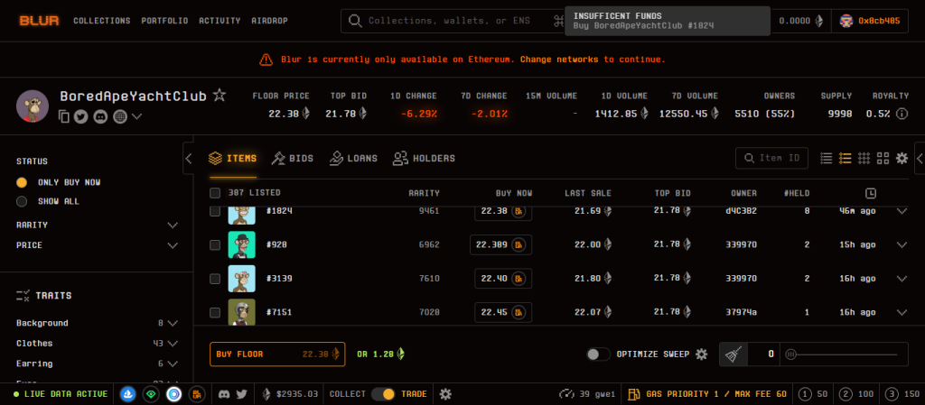Collapse the left filter sidebar arrow
The image size is (925, 405).
click(x=188, y=159)
